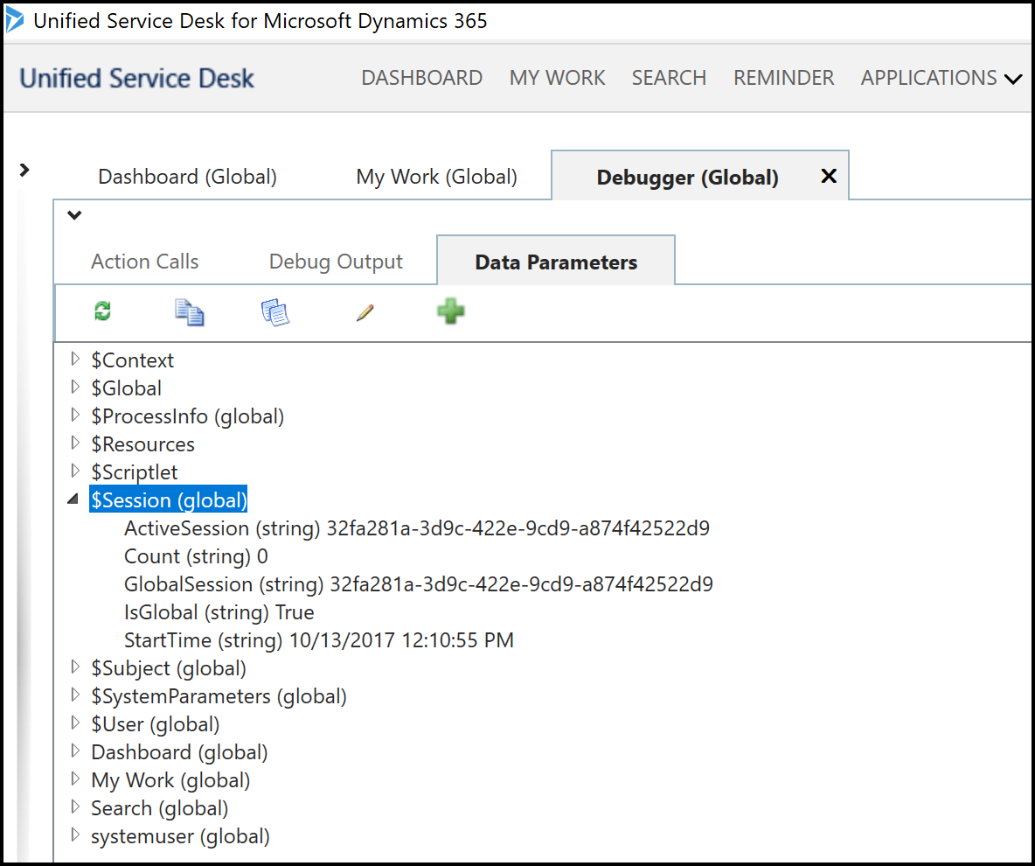Click the Dynamics 365 logo in title bar
The width and height of the screenshot is (1035, 866).
[x=15, y=21]
